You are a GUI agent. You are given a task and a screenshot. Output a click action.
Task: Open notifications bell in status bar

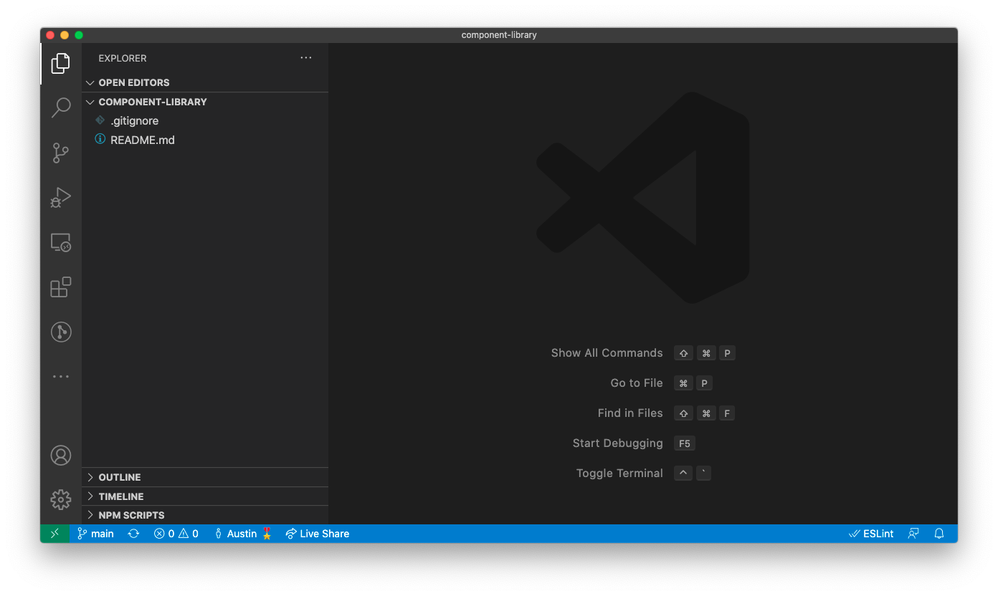click(939, 534)
